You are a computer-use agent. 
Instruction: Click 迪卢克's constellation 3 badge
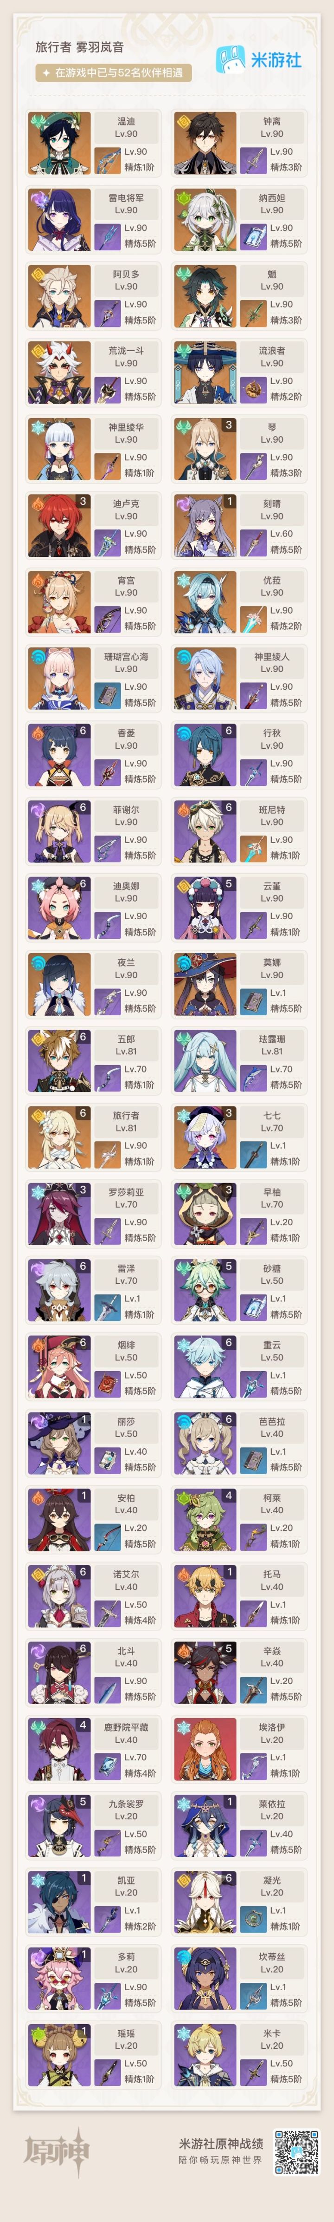(83, 501)
